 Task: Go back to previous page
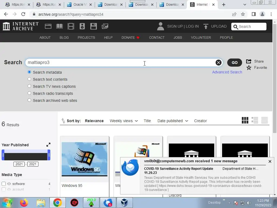6,14
